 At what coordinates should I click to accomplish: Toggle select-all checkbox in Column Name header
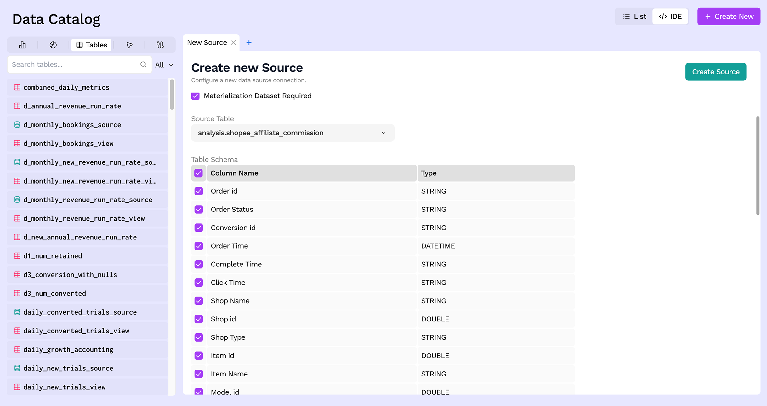click(198, 173)
